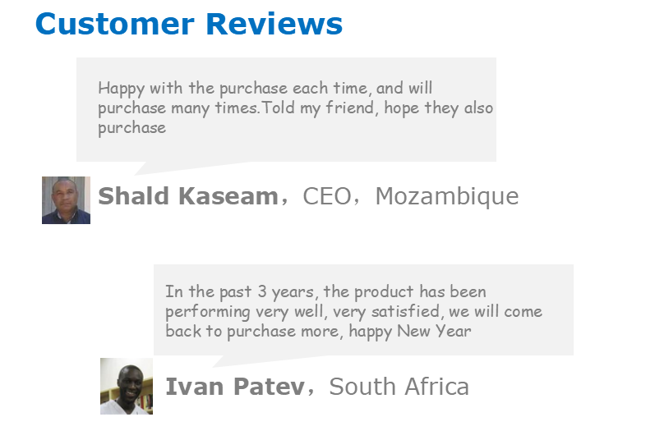Click the pointer tail of Shald's speech bubble
This screenshot has height=440, width=655.
tap(148, 167)
